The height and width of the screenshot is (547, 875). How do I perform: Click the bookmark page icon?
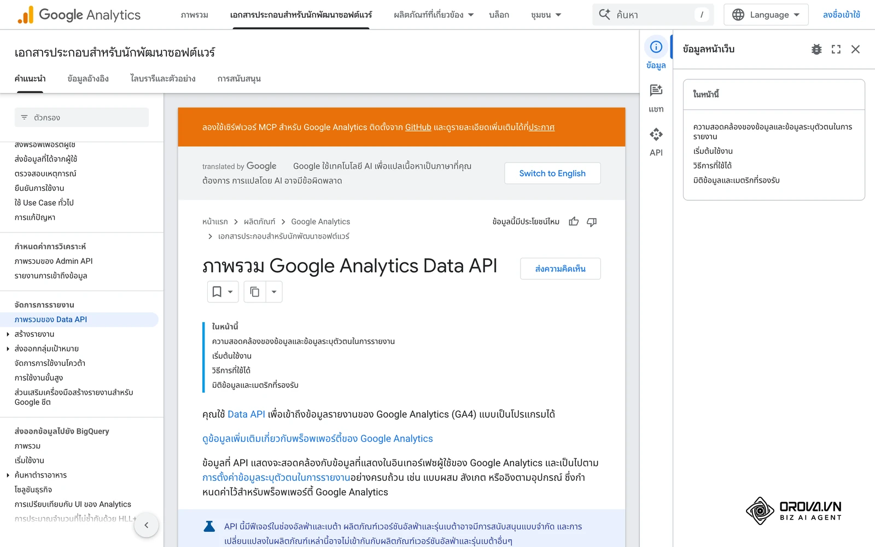pyautogui.click(x=217, y=292)
